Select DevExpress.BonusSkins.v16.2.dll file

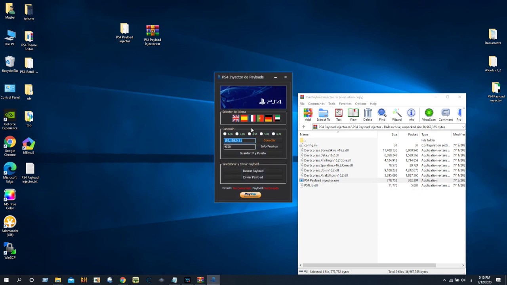326,150
